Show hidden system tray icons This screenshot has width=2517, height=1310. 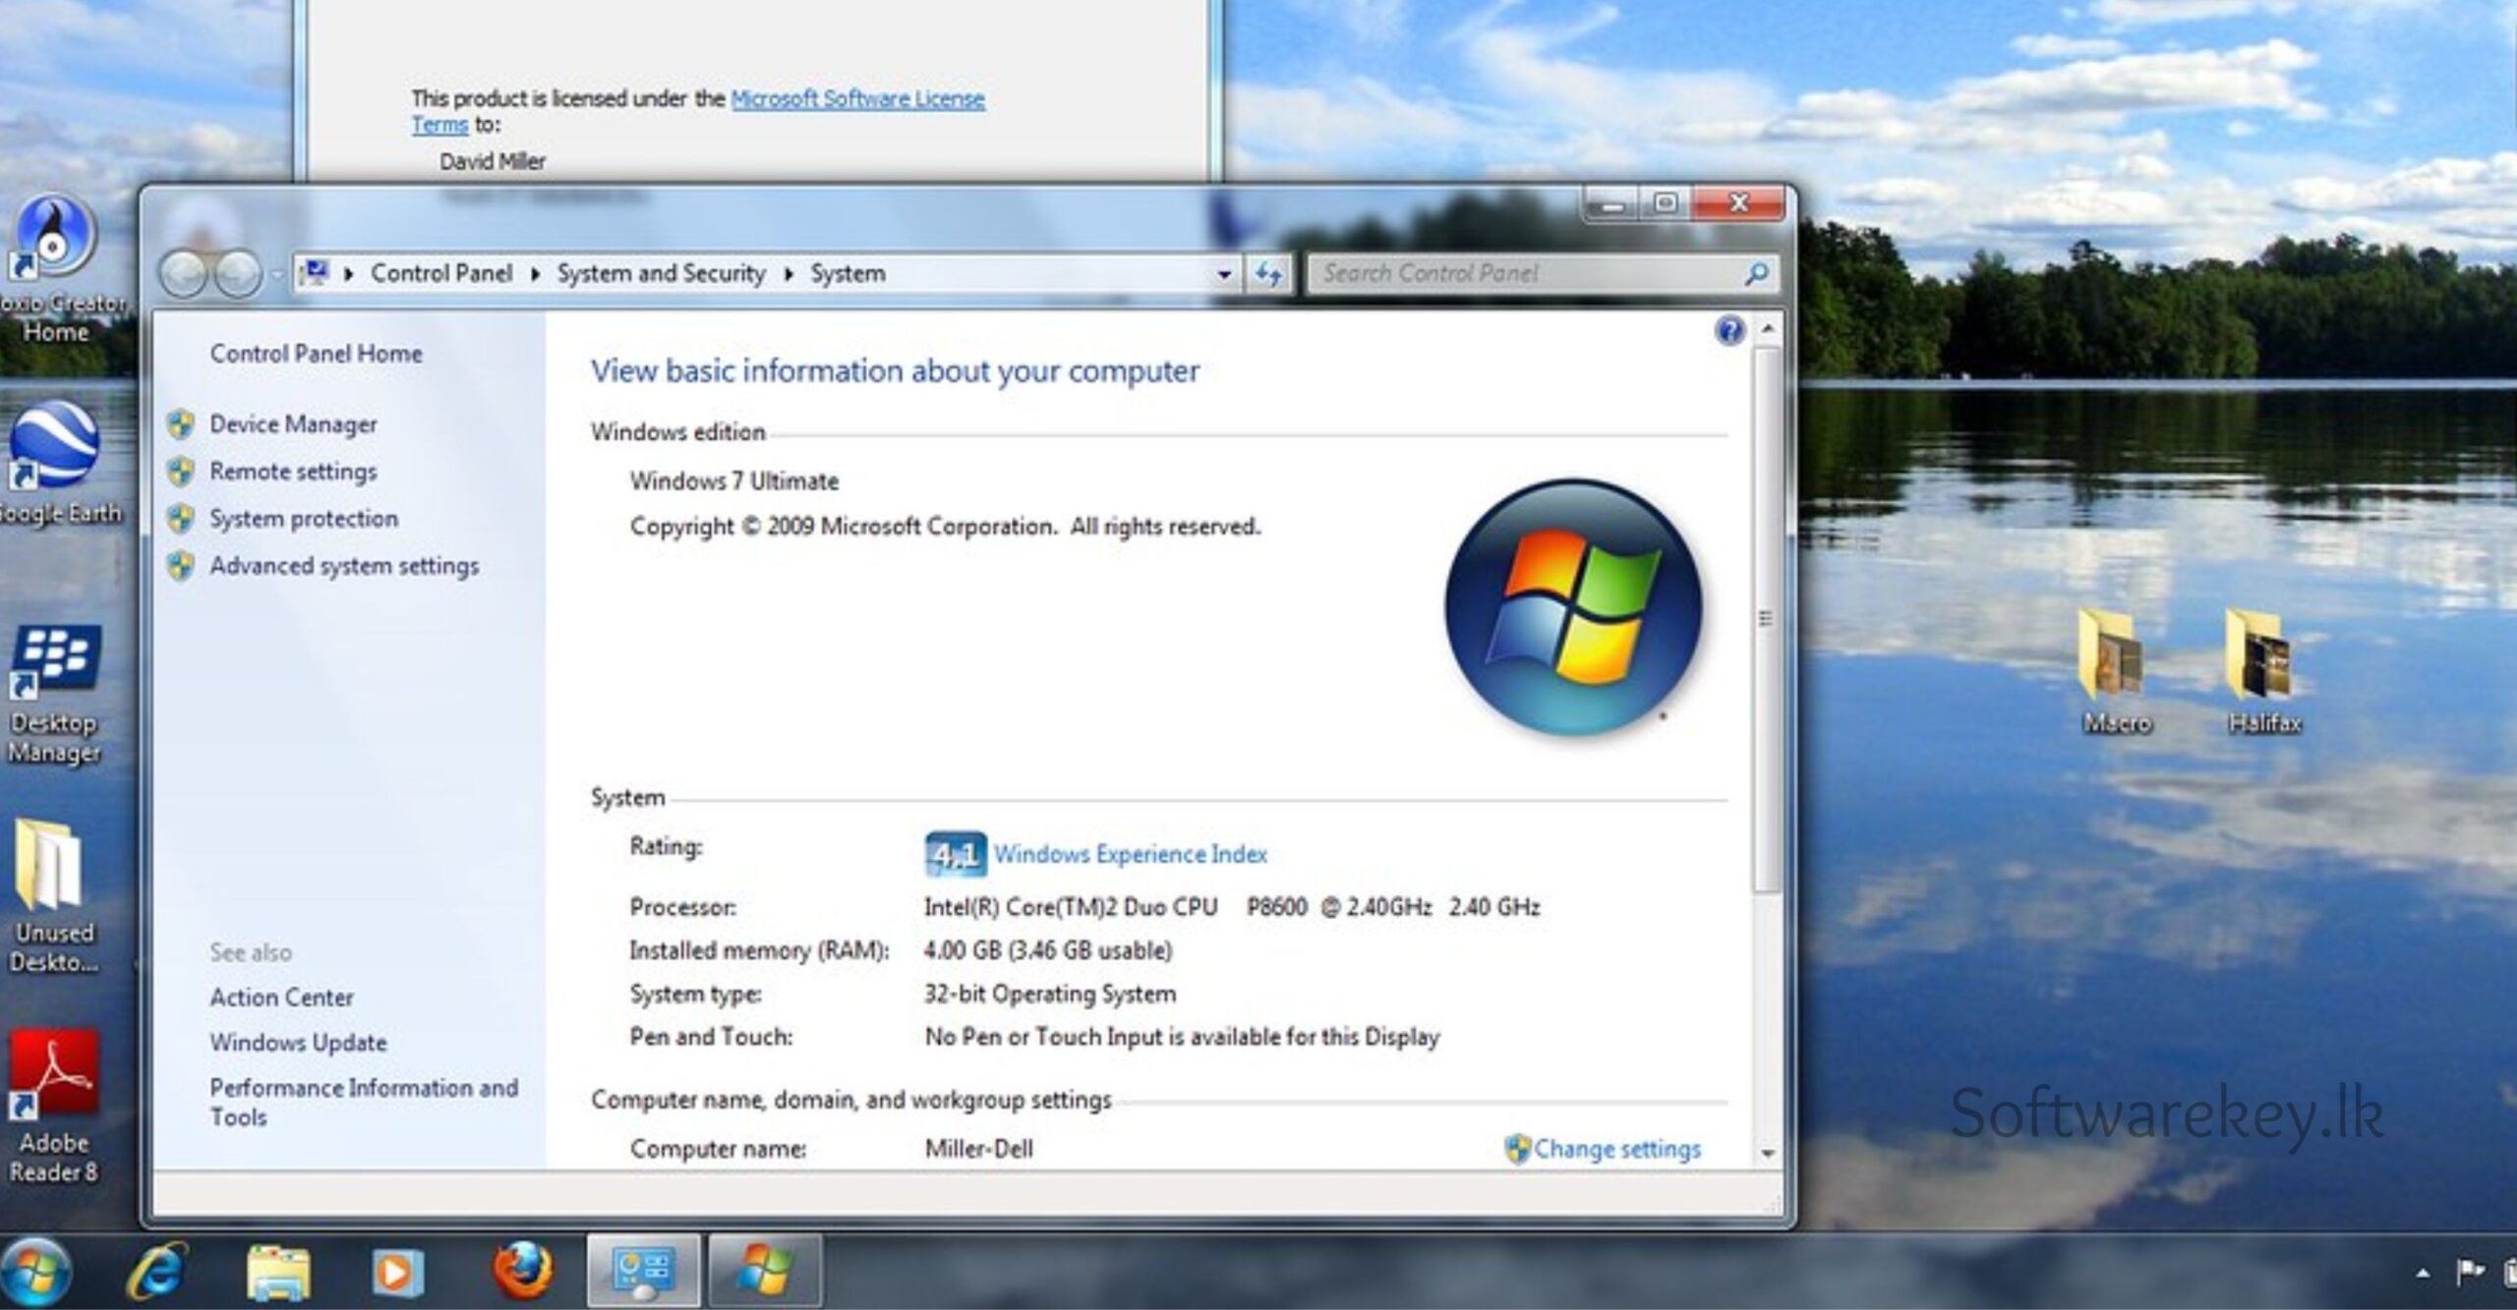pos(2423,1274)
